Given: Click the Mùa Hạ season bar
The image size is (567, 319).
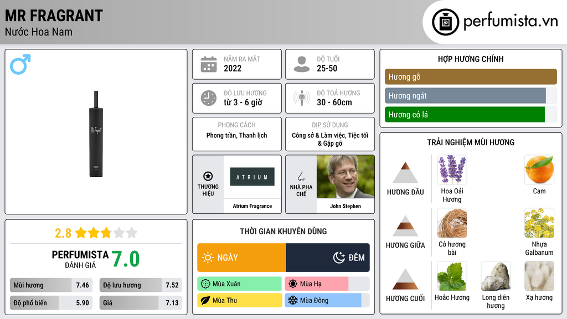Looking at the screenshot, I should (x=327, y=284).
